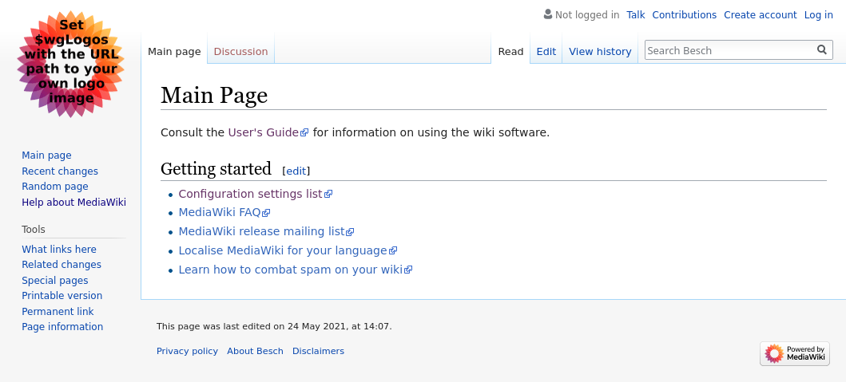Click the not logged in user icon

coord(548,14)
